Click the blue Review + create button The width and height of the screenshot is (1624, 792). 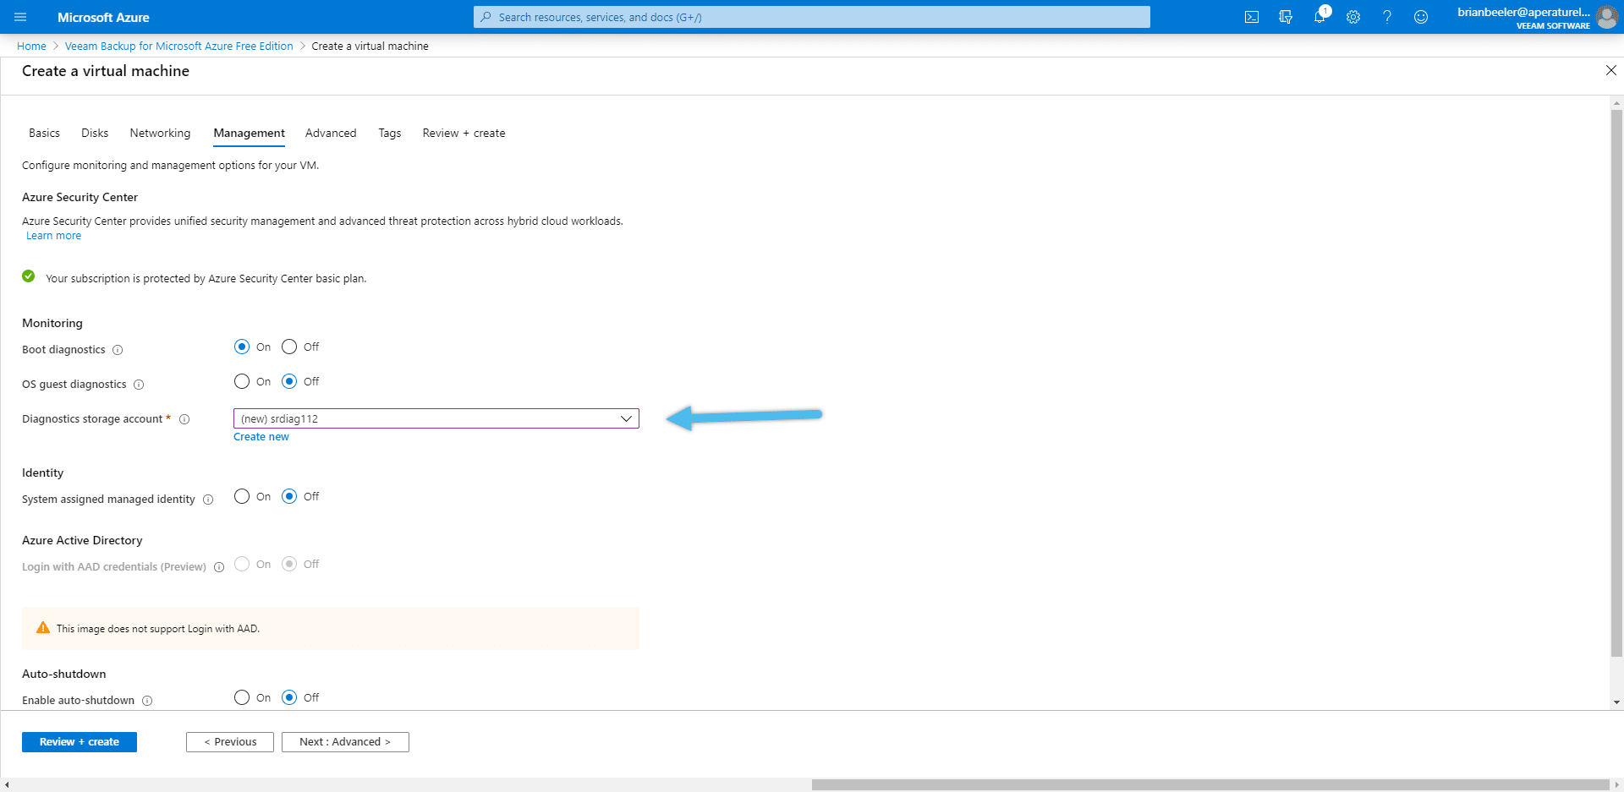click(x=80, y=741)
